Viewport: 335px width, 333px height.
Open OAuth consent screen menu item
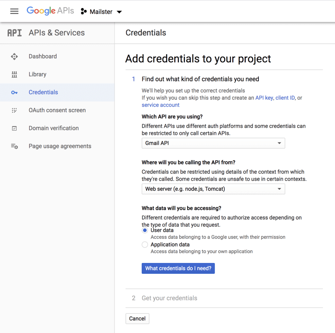(57, 110)
